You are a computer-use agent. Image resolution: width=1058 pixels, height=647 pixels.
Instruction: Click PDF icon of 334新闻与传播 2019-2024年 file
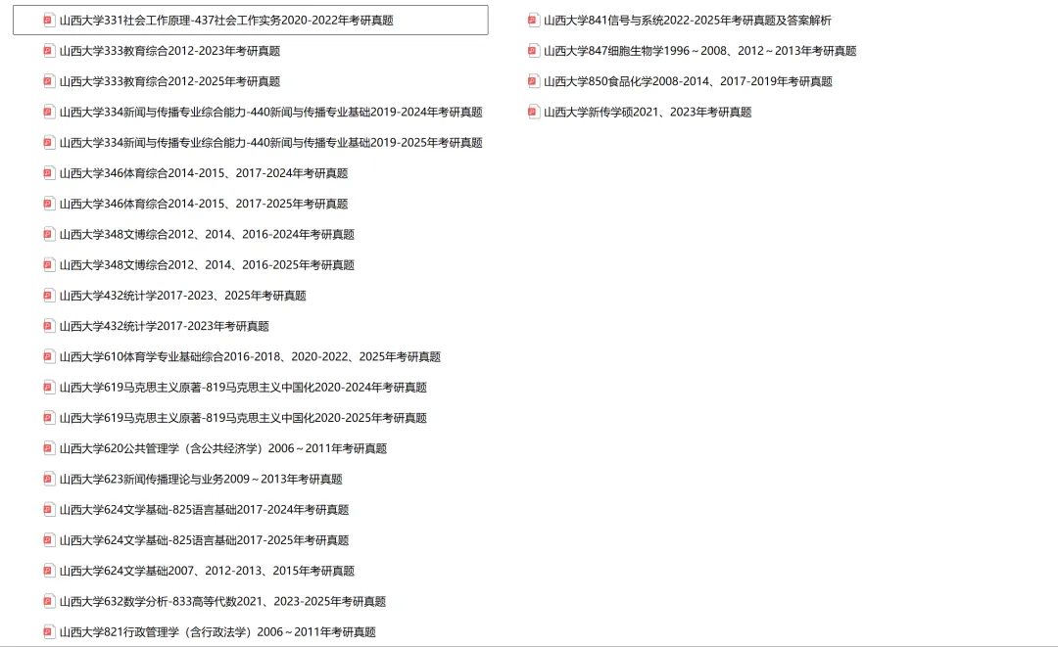point(49,112)
